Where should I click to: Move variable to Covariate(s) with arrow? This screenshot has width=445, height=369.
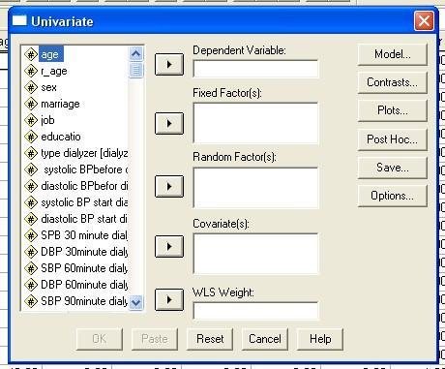(169, 246)
